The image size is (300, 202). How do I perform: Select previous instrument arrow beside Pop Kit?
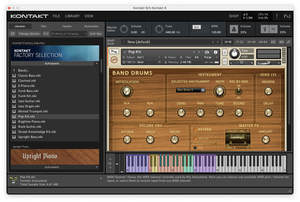click(194, 52)
